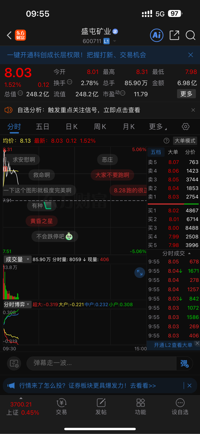Open the 分时博弈 indicator dropdown

coord(17,304)
